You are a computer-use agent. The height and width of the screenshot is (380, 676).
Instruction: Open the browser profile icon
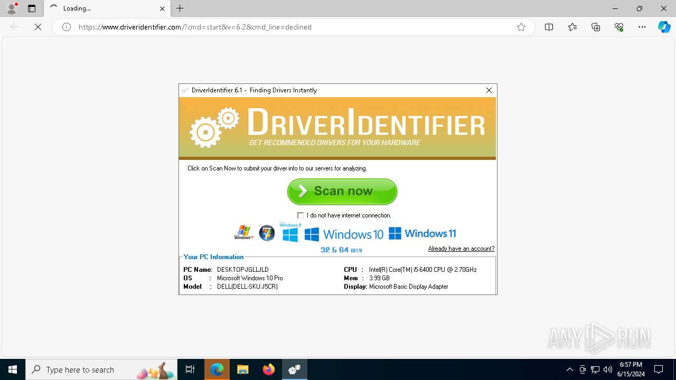click(12, 8)
